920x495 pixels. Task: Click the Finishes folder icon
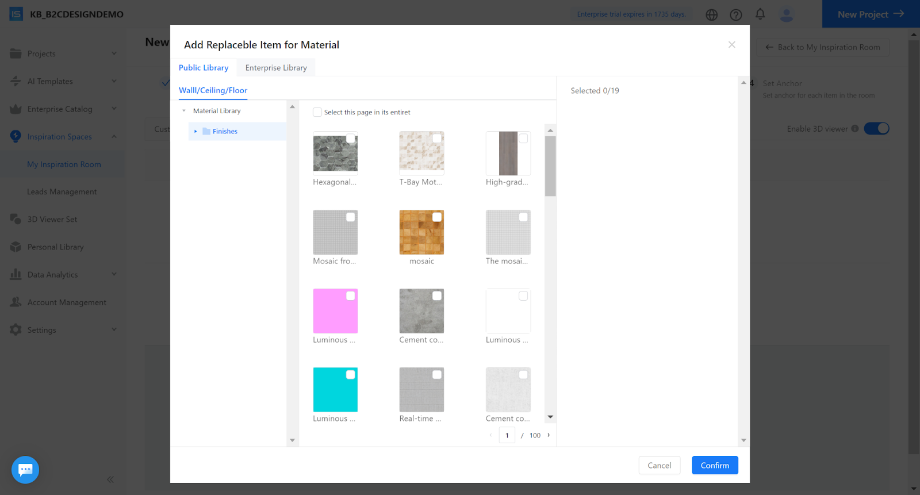click(206, 132)
